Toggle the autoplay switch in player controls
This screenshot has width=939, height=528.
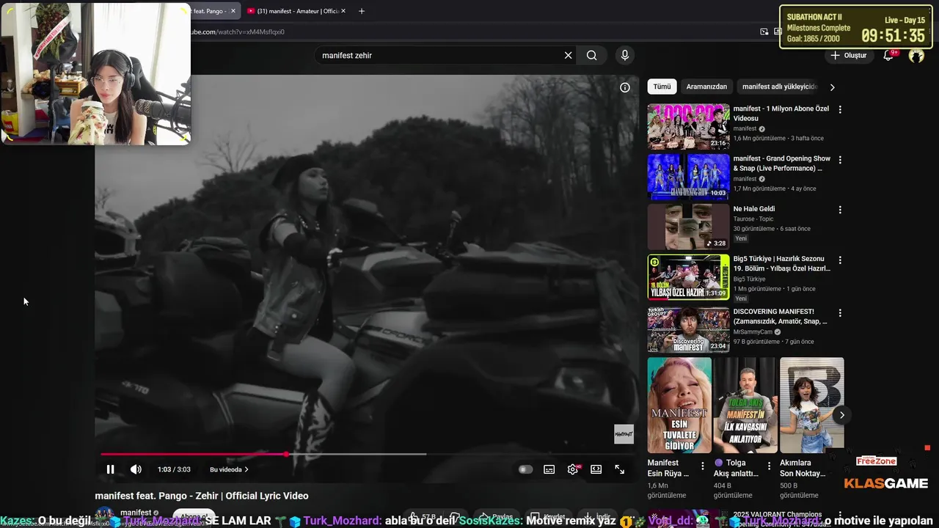(525, 469)
